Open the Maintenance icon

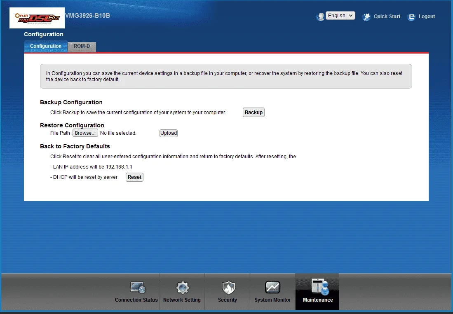320,286
